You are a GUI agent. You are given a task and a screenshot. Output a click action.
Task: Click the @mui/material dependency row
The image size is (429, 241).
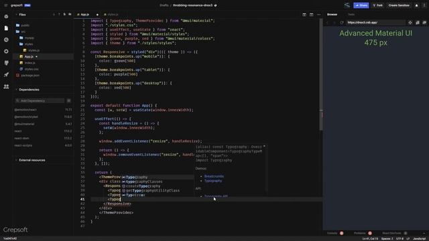43,124
